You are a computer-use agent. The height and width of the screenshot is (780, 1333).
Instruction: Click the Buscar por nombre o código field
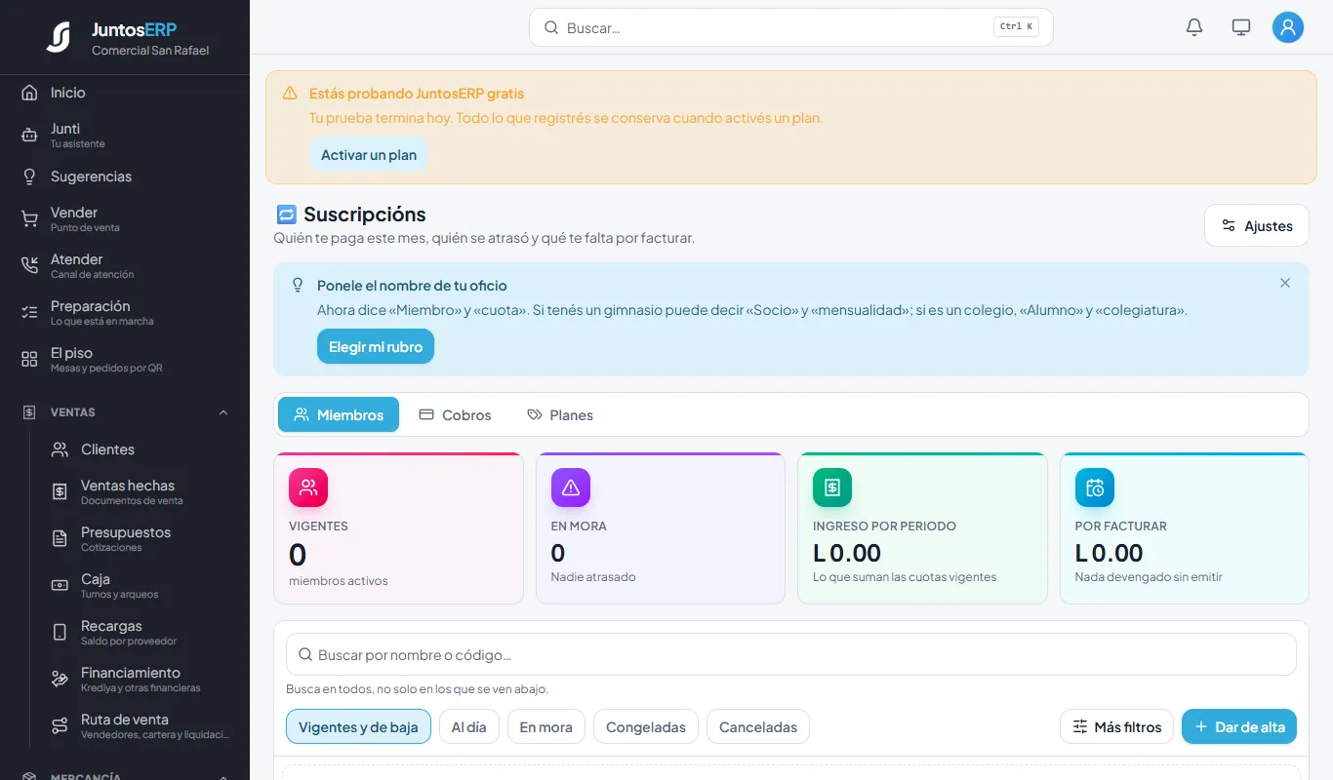(791, 654)
